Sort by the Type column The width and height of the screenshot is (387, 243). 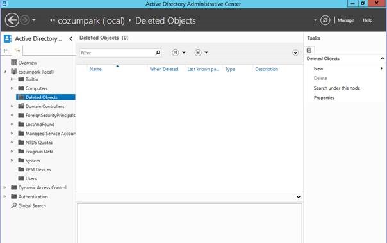[x=230, y=69]
